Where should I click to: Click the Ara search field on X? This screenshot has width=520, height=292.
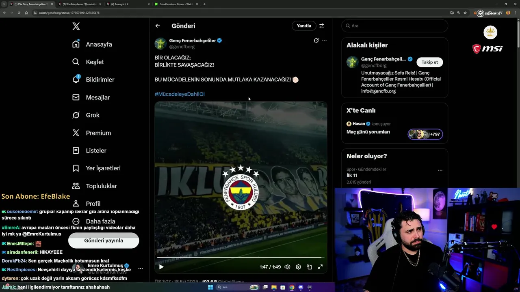394,26
